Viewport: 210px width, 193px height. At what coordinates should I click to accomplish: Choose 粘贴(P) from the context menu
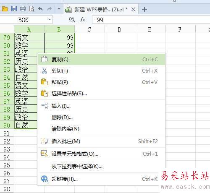point(102,82)
